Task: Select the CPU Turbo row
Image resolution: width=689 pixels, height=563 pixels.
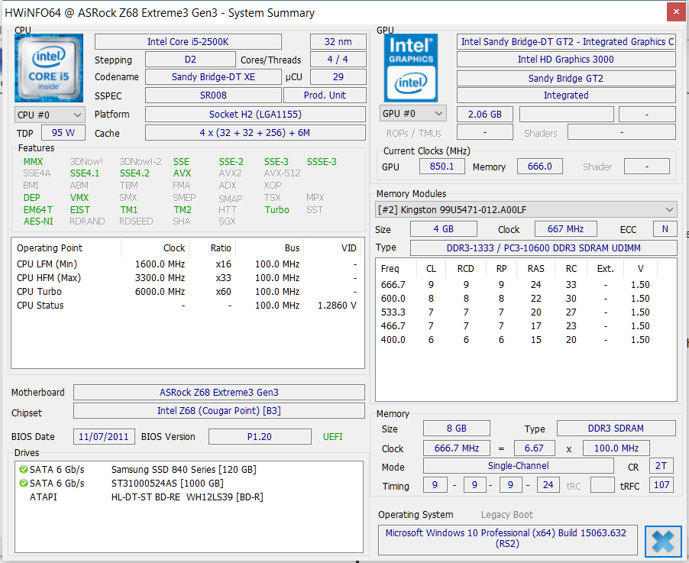Action: pyautogui.click(x=186, y=291)
